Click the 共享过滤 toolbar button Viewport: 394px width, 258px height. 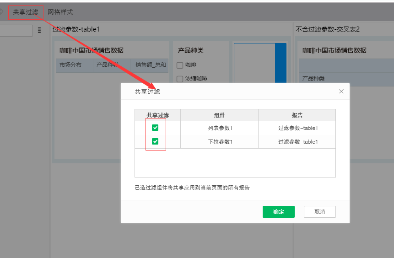26,12
